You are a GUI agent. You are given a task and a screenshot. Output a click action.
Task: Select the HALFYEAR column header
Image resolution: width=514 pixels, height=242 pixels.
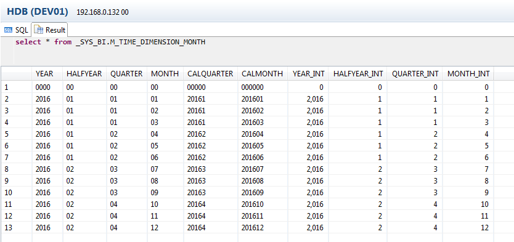point(84,74)
